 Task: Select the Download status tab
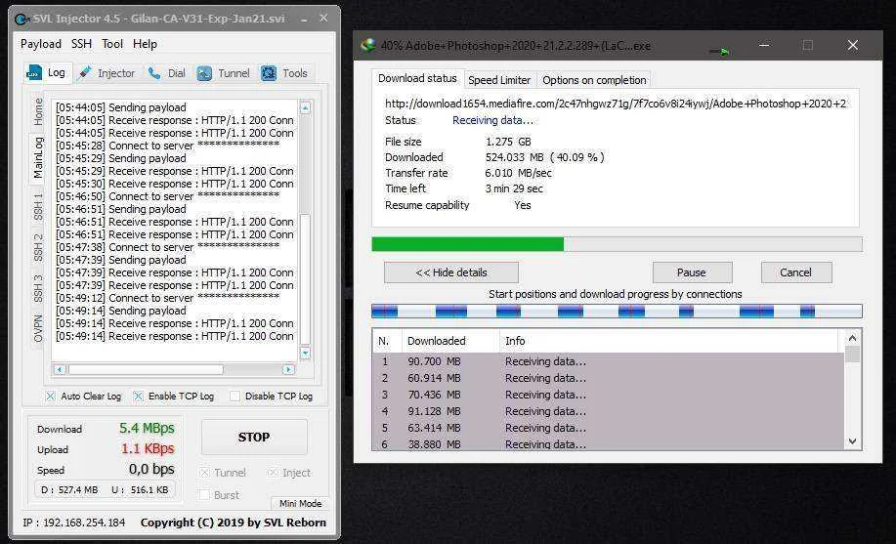click(x=417, y=78)
